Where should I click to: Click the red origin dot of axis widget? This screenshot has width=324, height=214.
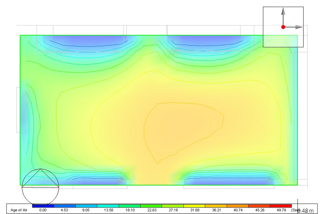pos(283,27)
